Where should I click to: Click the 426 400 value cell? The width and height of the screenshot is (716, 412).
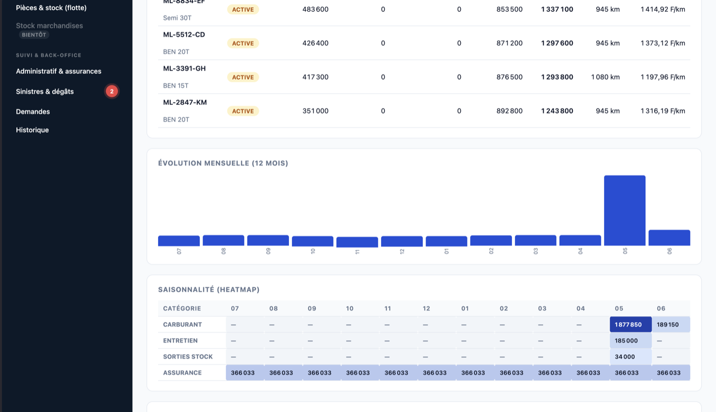coord(316,43)
